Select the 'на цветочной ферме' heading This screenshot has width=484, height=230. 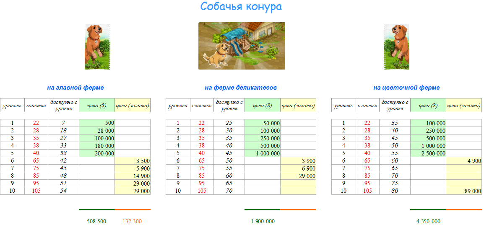click(406, 88)
